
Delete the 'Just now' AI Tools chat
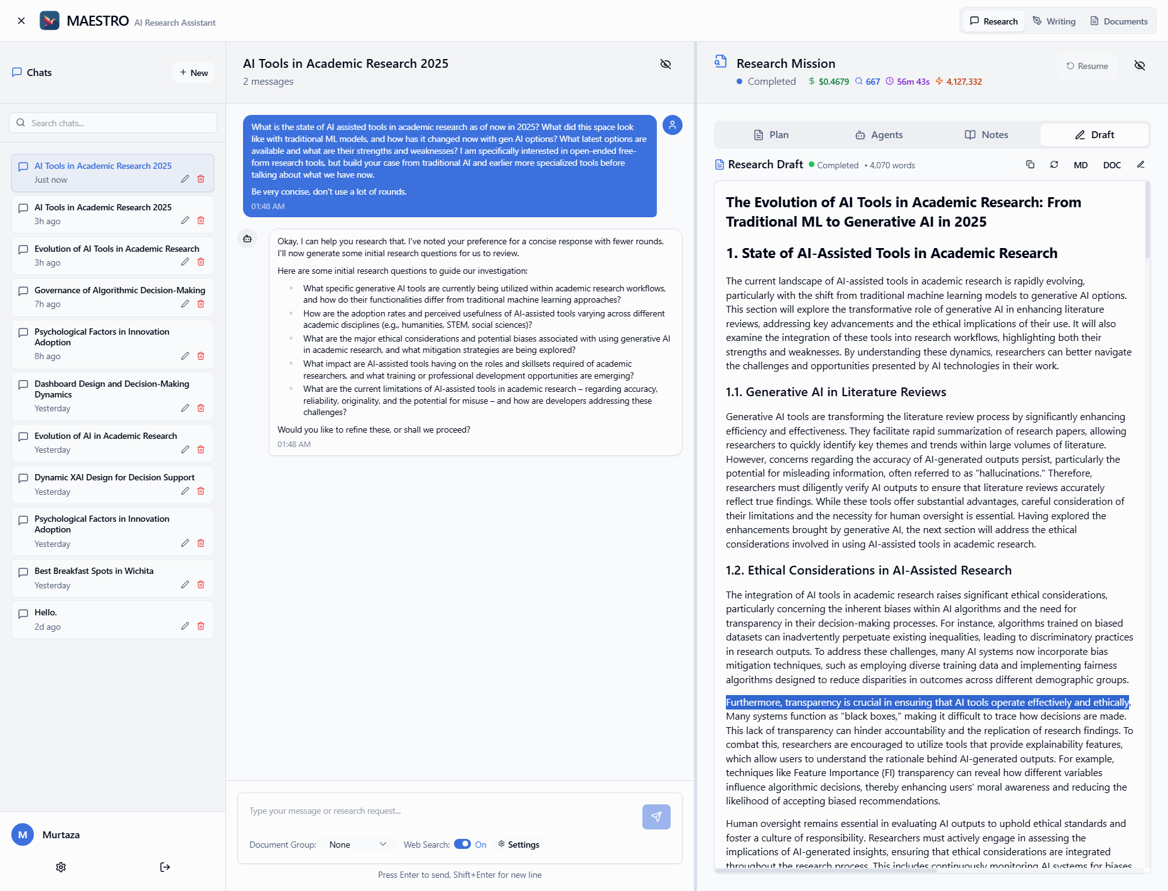[x=201, y=179]
